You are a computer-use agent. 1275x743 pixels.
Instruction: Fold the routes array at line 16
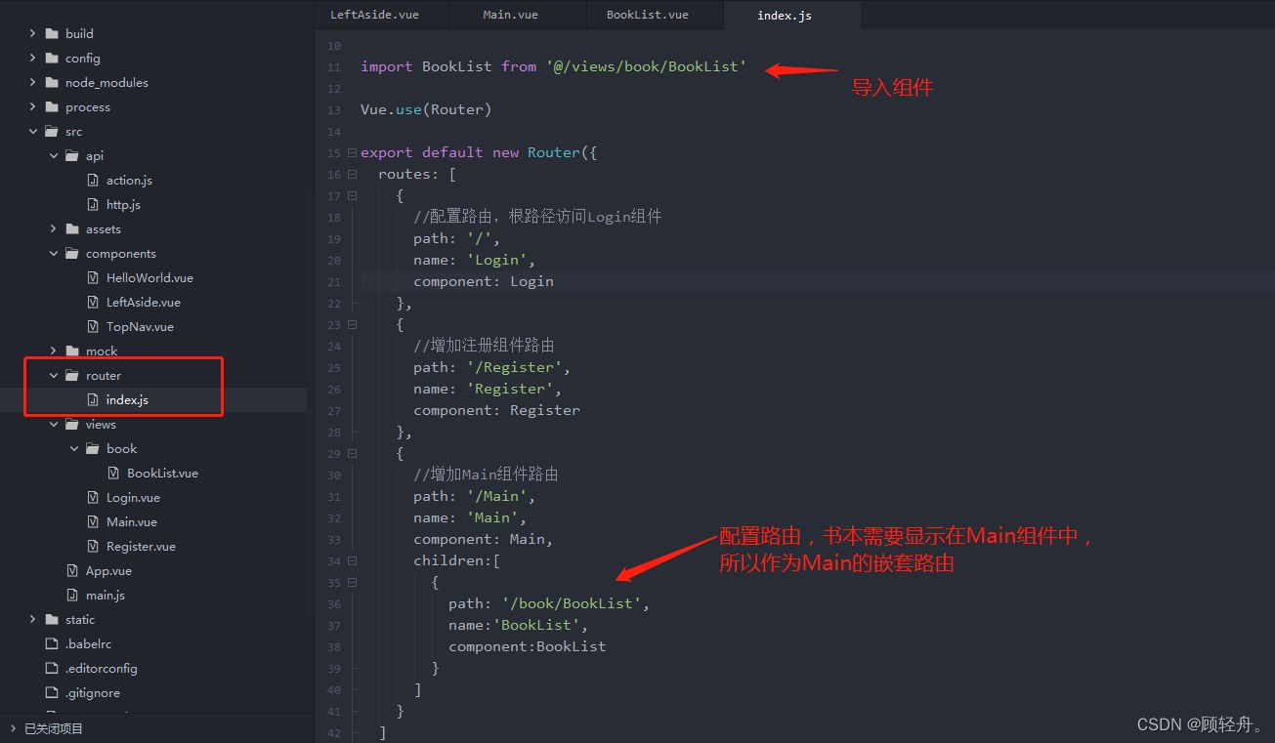tap(352, 175)
